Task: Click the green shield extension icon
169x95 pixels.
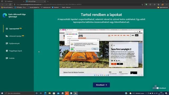Action: point(146,4)
